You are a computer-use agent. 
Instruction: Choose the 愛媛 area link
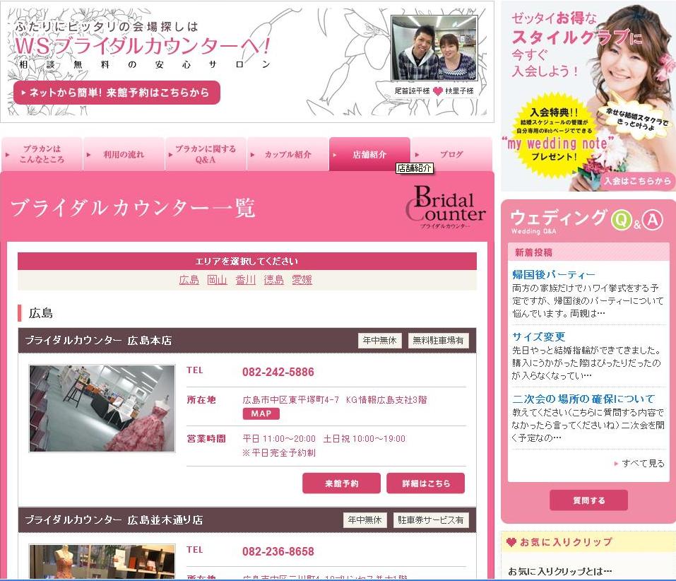pyautogui.click(x=302, y=280)
